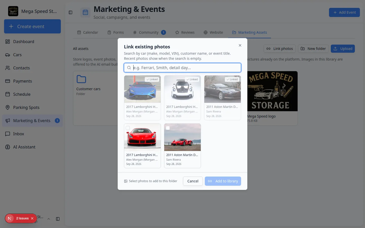Switch to the Community tab
Image resolution: width=365 pixels, height=228 pixels.
(149, 32)
